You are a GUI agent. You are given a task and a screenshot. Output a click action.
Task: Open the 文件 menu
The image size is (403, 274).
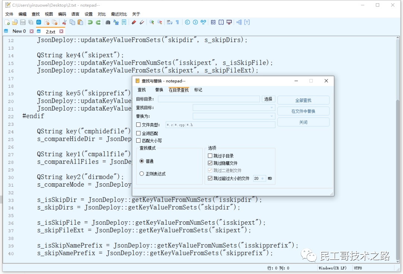(9, 14)
